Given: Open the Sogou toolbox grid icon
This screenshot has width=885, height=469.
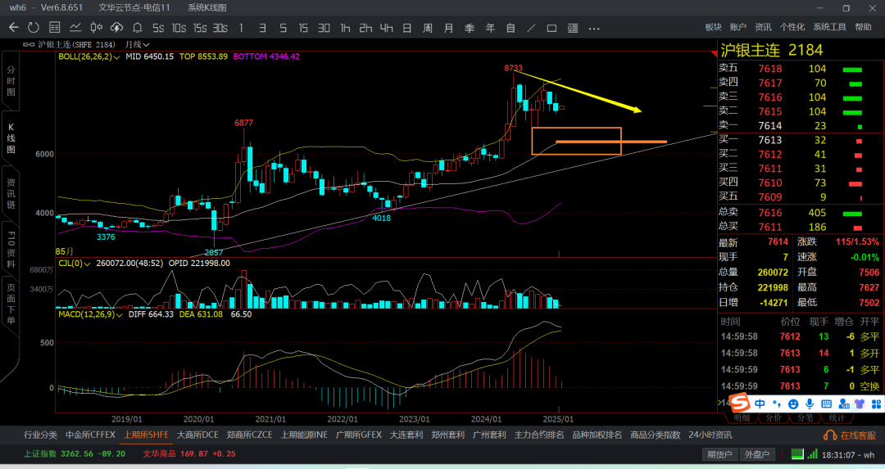Looking at the screenshot, I should 877,404.
